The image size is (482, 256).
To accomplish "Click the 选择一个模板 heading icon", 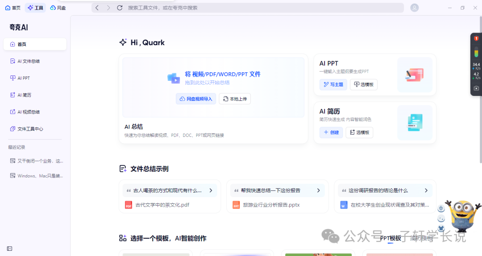I will tap(123, 238).
